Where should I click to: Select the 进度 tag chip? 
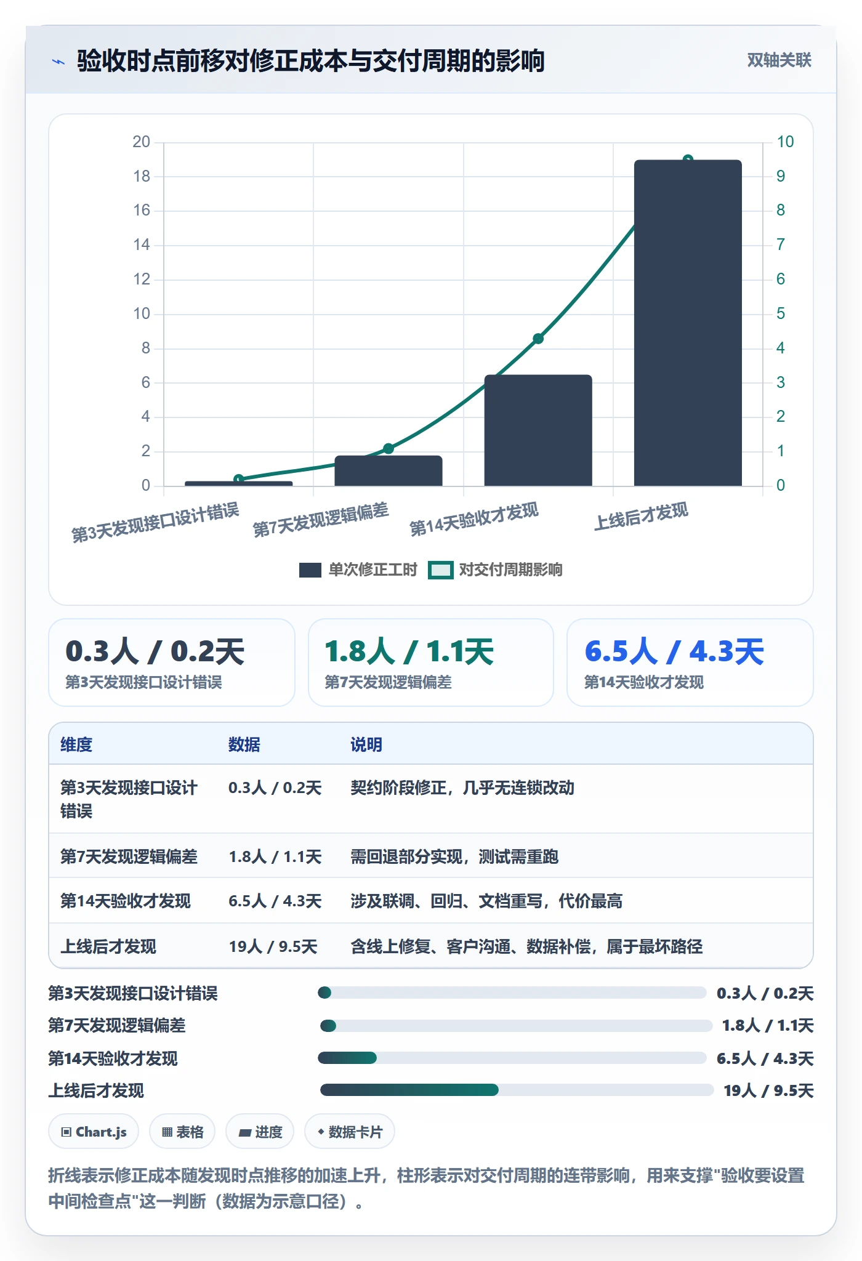(x=260, y=1132)
